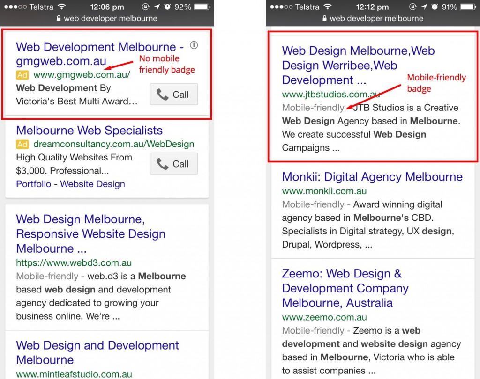Viewport: 480px width, 379px height.
Task: Tap the left phone's address bar
Action: click(106, 19)
